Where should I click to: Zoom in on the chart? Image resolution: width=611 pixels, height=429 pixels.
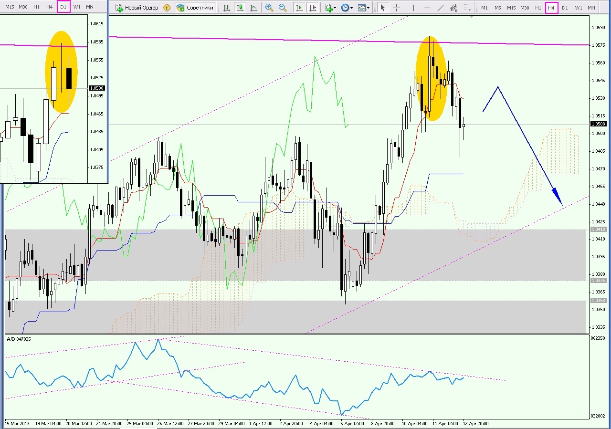point(269,8)
